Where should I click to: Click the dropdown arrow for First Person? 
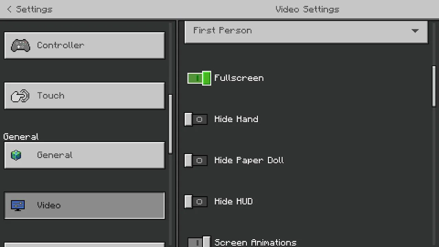[415, 31]
